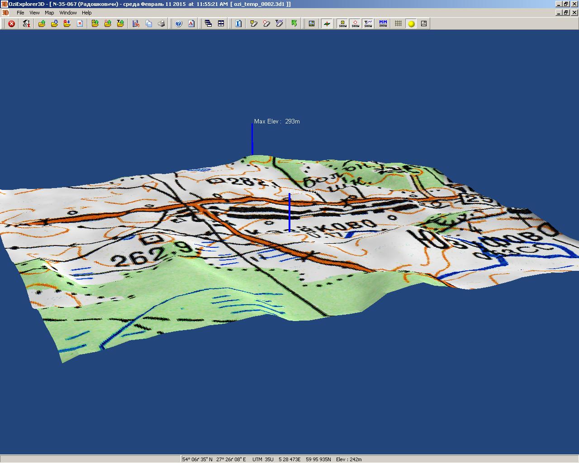Viewport: 579px width, 463px height.
Task: Toggle the MM Show button
Action: coord(383,24)
